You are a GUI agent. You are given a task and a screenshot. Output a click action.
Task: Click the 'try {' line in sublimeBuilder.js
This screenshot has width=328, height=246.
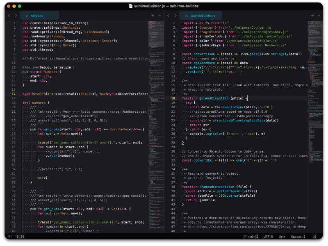point(190,103)
